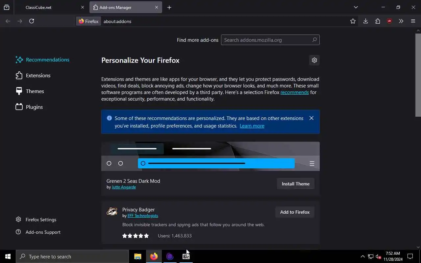Open the Extensions puzzle toolbar button
This screenshot has width=421, height=263.
point(378,21)
